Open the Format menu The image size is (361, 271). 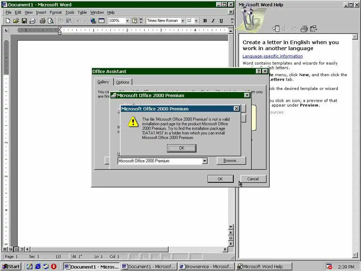click(56, 12)
